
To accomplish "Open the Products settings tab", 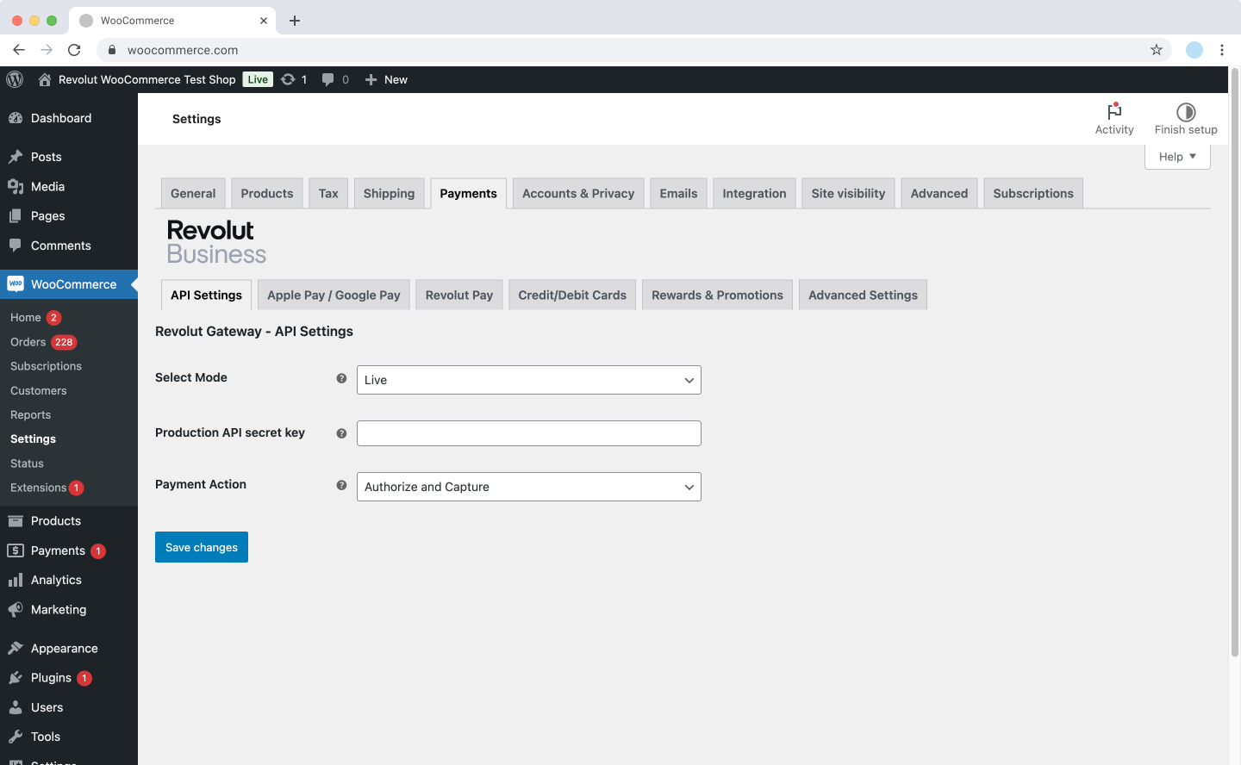I will click(x=267, y=193).
